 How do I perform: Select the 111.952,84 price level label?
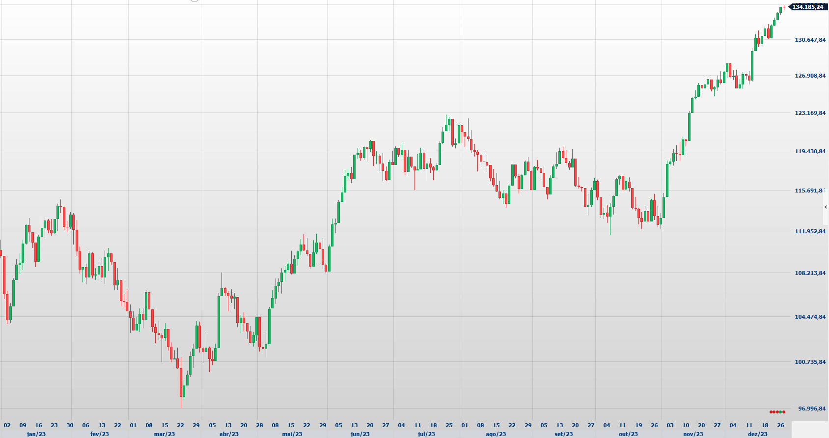[810, 231]
